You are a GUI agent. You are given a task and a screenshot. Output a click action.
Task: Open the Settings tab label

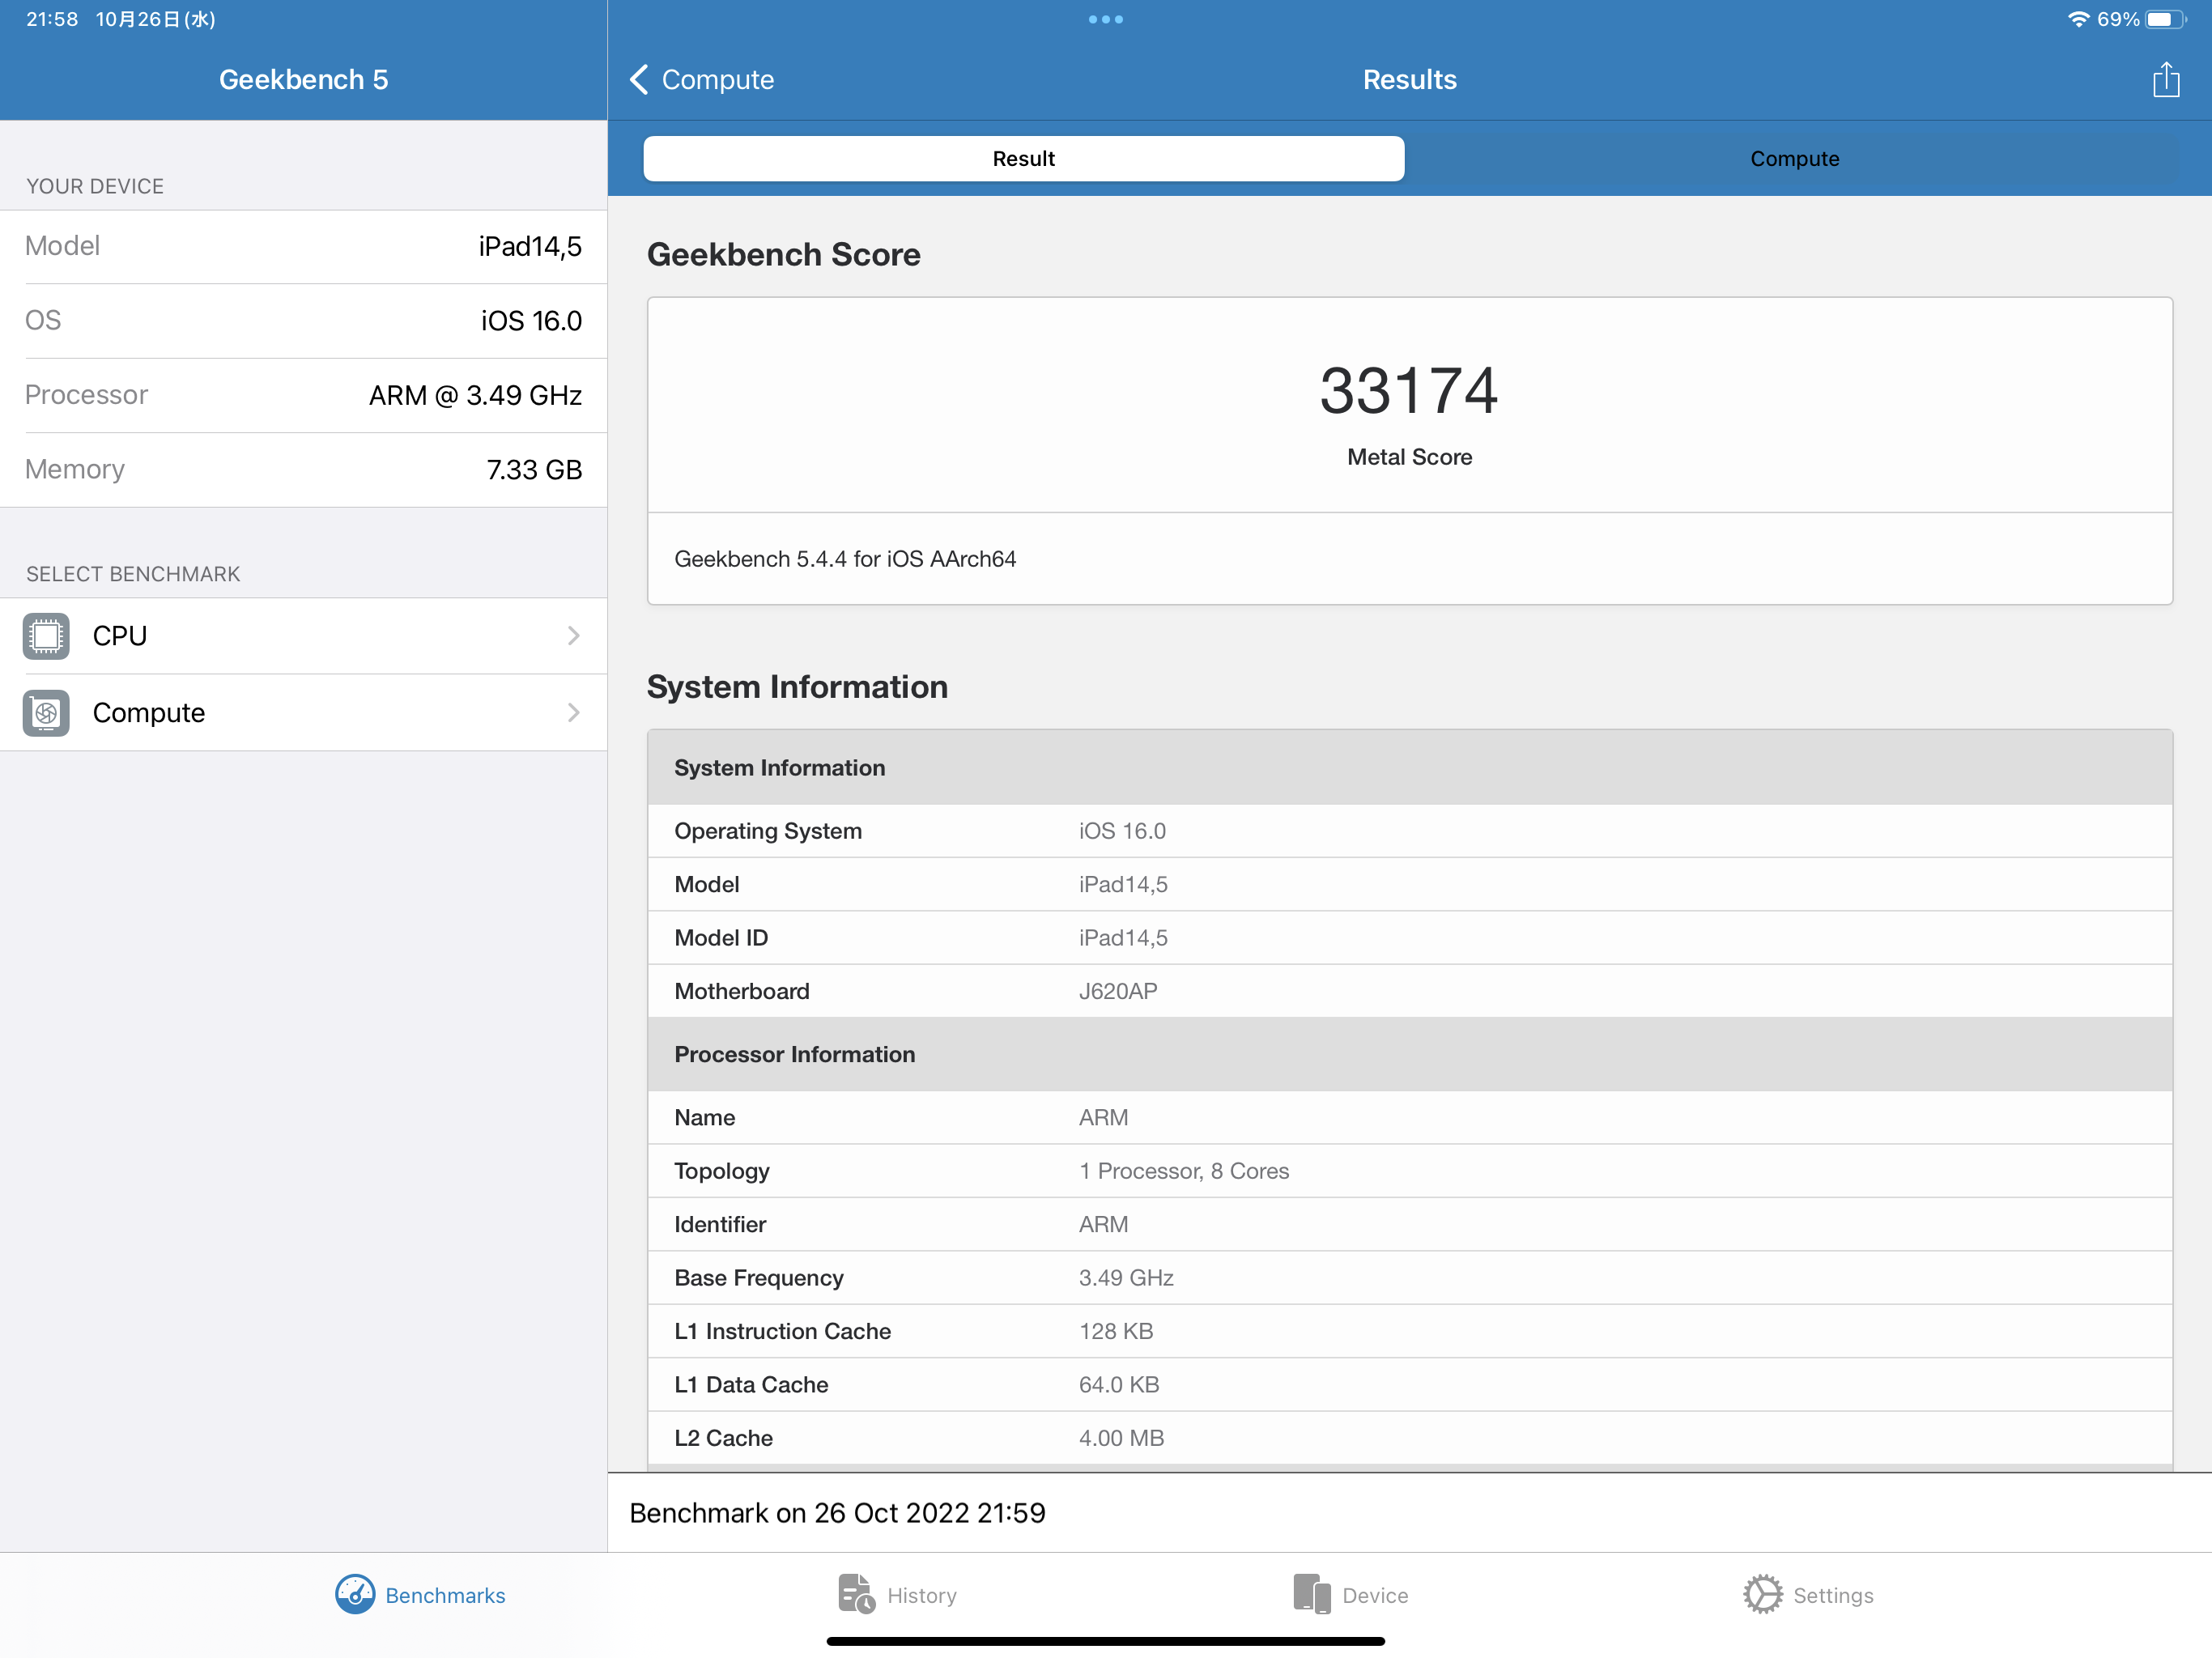[x=1833, y=1595]
